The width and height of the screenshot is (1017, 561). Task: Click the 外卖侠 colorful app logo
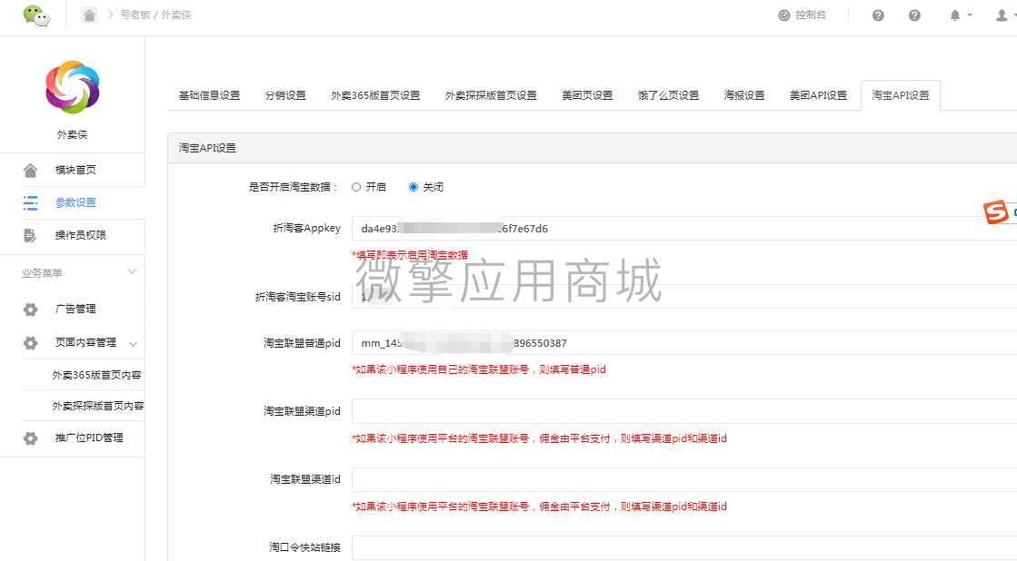tap(73, 87)
